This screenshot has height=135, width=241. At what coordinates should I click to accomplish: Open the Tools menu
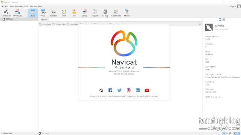pyautogui.click(x=26, y=6)
